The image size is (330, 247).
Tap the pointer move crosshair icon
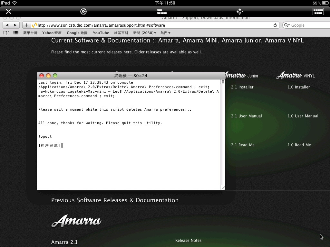pyautogui.click(x=240, y=11)
